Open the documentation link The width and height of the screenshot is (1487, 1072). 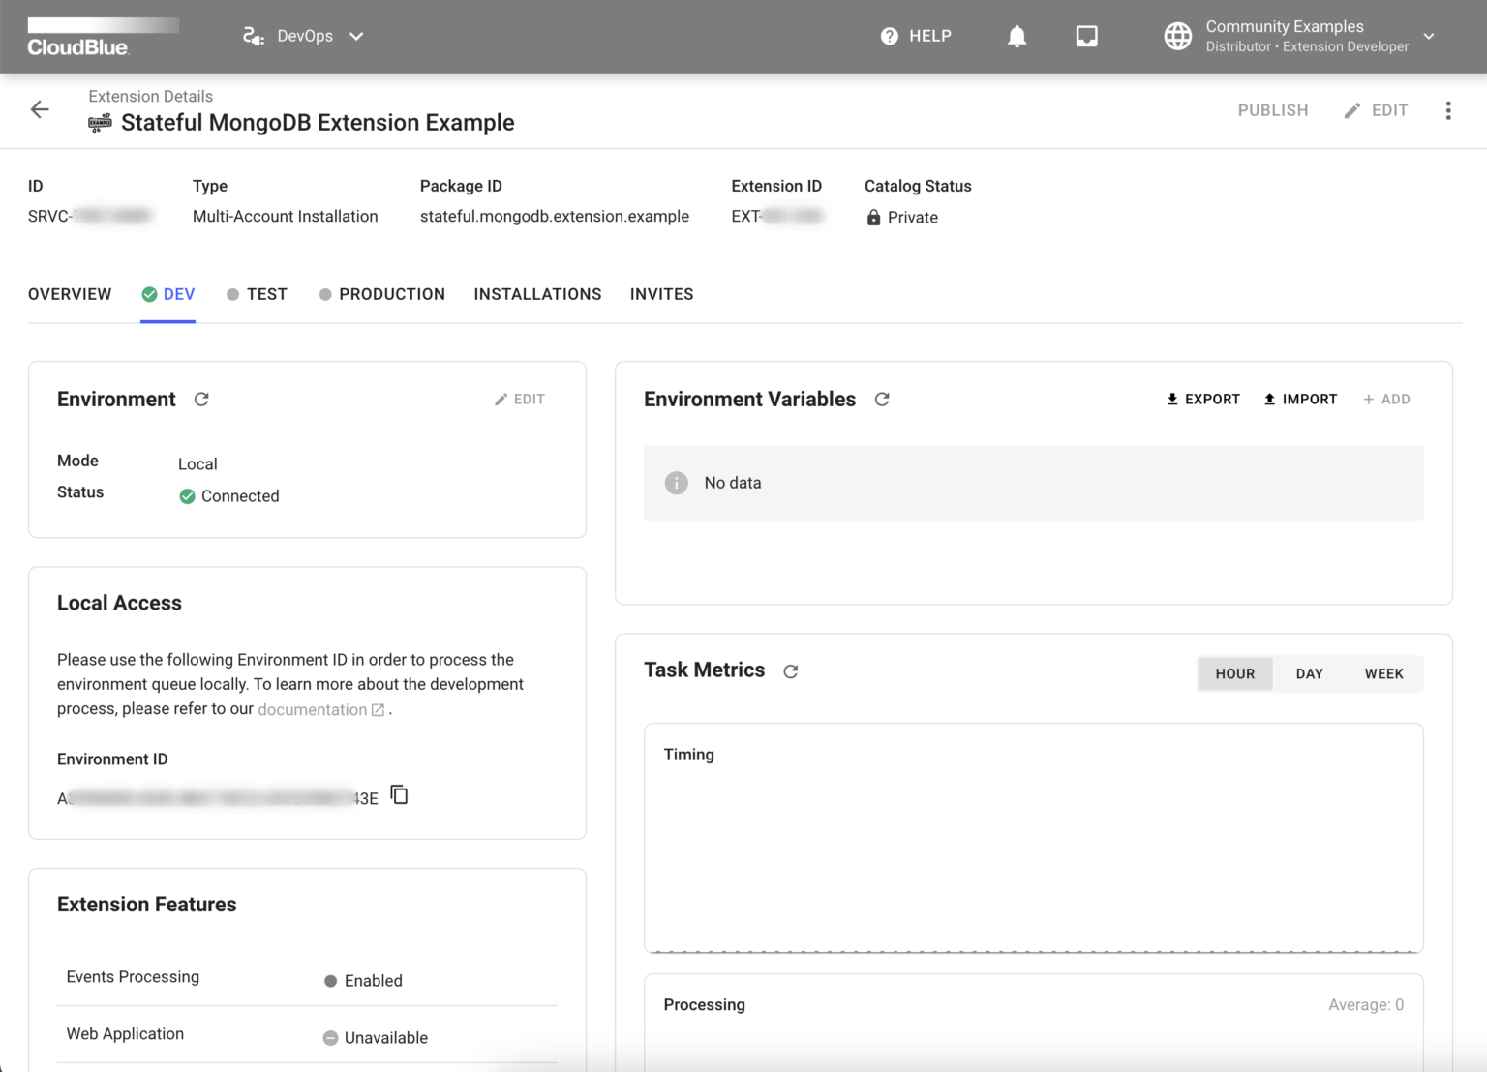[312, 710]
